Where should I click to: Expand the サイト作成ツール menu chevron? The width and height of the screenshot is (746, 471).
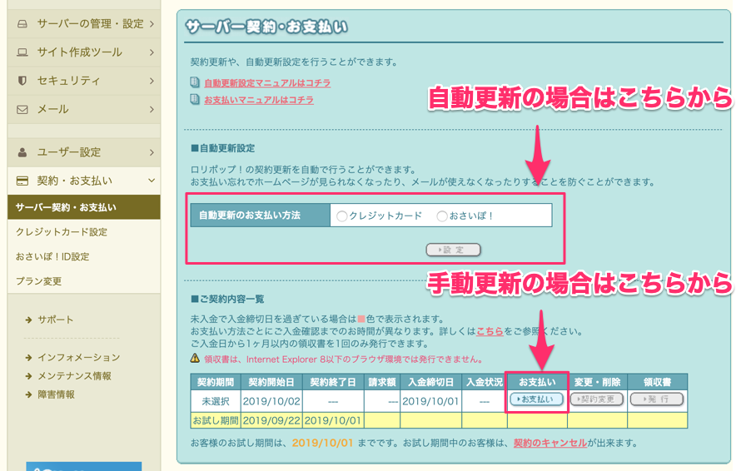point(152,52)
